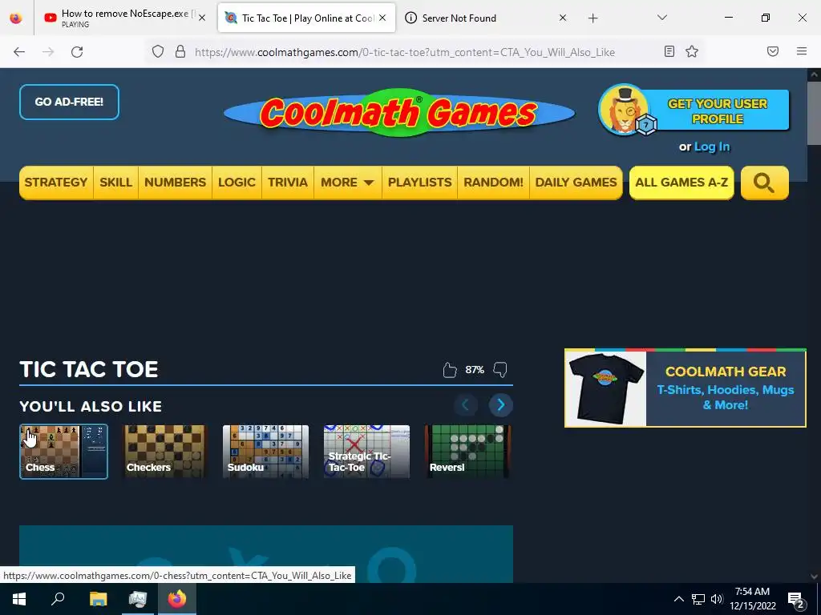Open the STRATEGY category
821x615 pixels.
56,183
